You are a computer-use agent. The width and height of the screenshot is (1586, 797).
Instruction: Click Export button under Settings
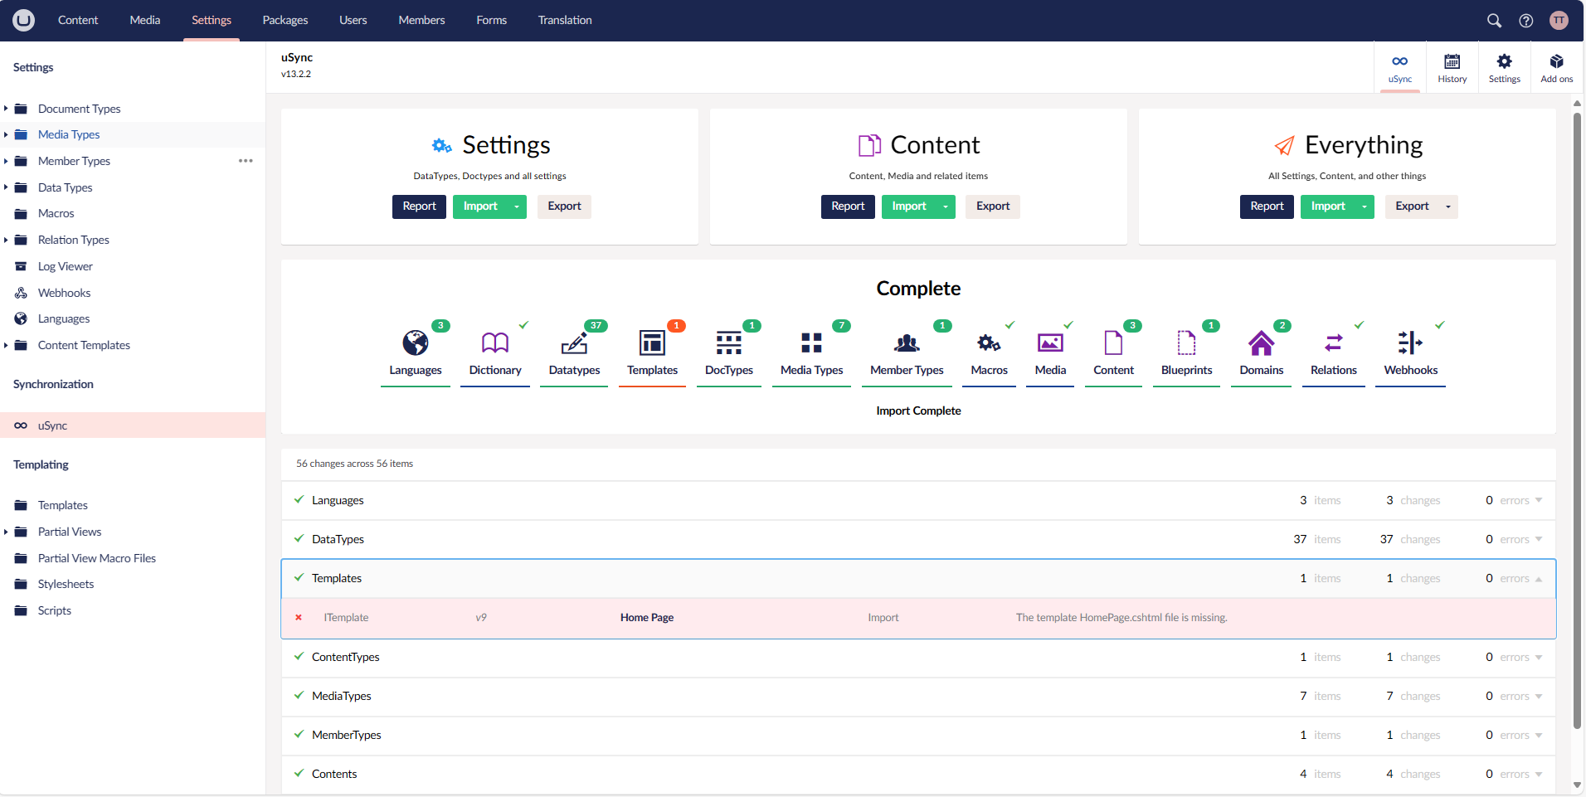tap(564, 207)
